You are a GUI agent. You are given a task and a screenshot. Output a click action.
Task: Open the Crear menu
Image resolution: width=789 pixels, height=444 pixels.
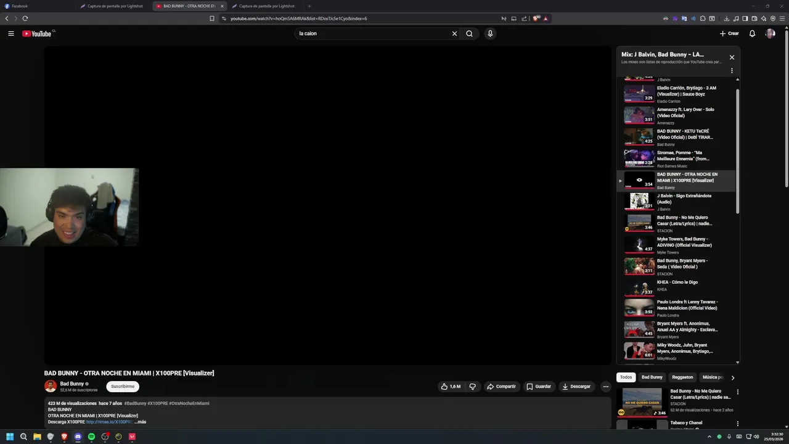point(729,34)
